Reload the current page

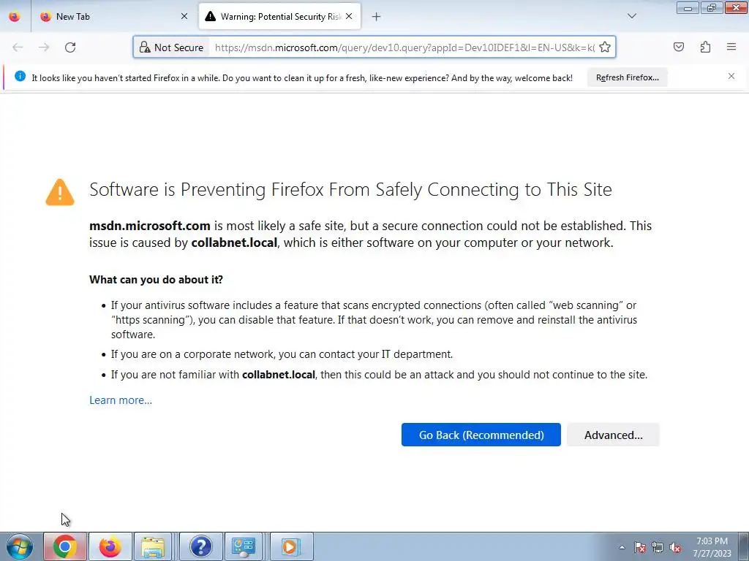point(70,47)
